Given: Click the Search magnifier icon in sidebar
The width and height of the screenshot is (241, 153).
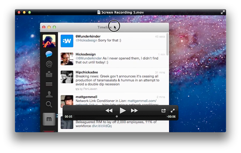Looking at the screenshot, I should tap(49, 104).
